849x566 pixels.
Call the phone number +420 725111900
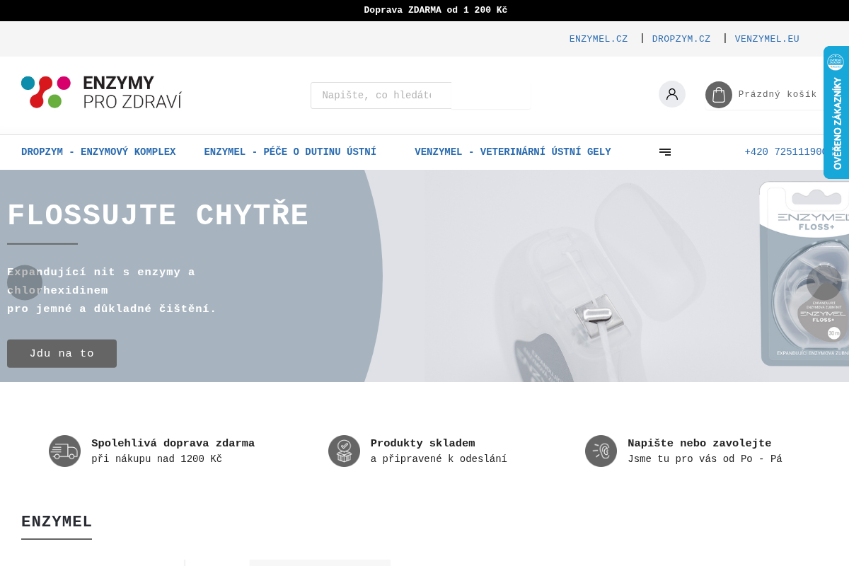point(785,152)
